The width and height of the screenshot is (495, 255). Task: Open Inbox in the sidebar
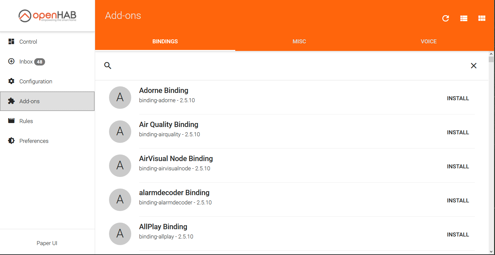(47, 62)
